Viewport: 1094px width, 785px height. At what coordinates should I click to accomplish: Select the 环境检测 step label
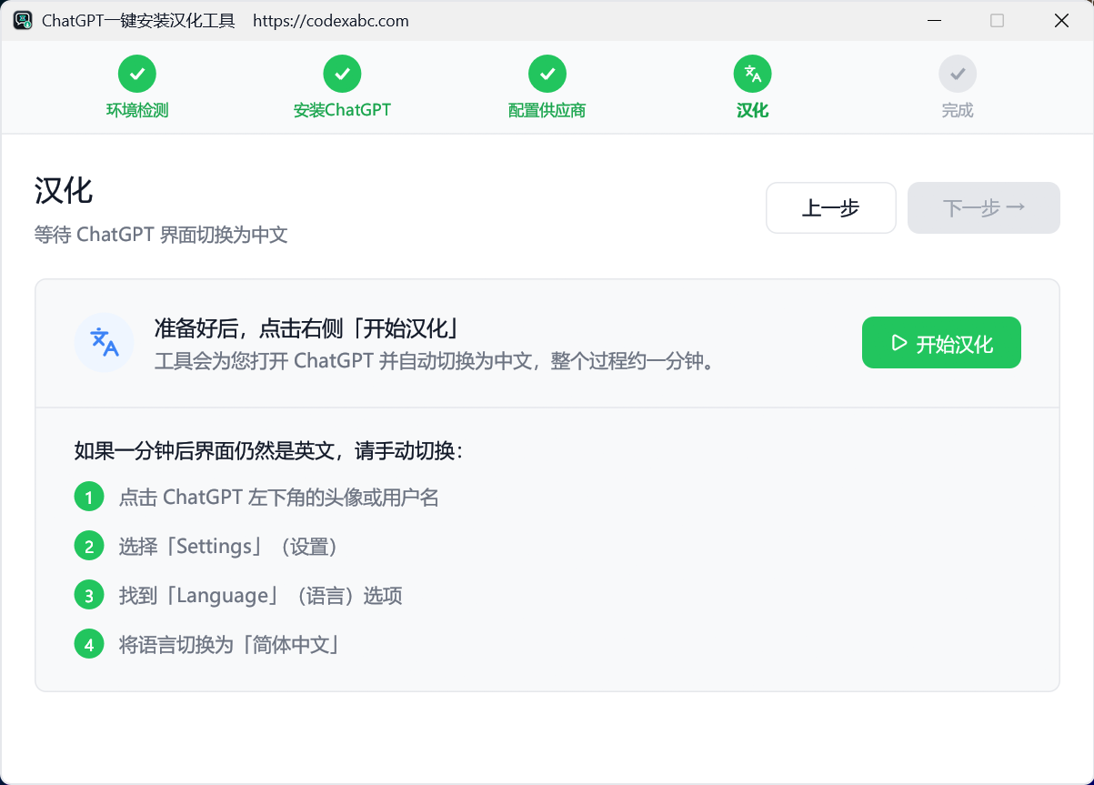[x=137, y=111]
